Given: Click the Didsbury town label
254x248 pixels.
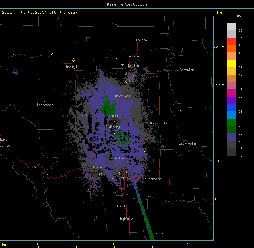Looking at the screenshot, I should tap(113, 127).
